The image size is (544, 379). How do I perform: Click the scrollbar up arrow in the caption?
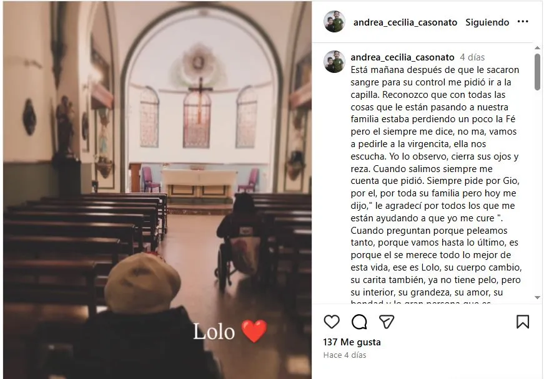(x=537, y=48)
